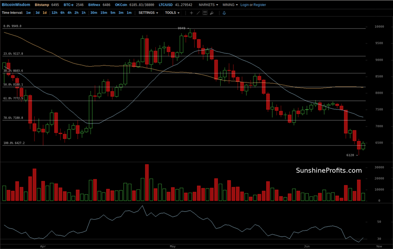Expand the TOOLS dropdown menu
393x249 pixels.
(172, 13)
